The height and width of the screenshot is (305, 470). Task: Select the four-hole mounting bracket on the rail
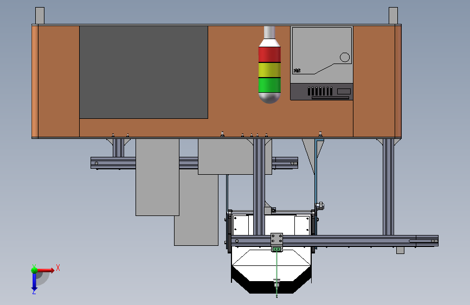[x=276, y=239]
